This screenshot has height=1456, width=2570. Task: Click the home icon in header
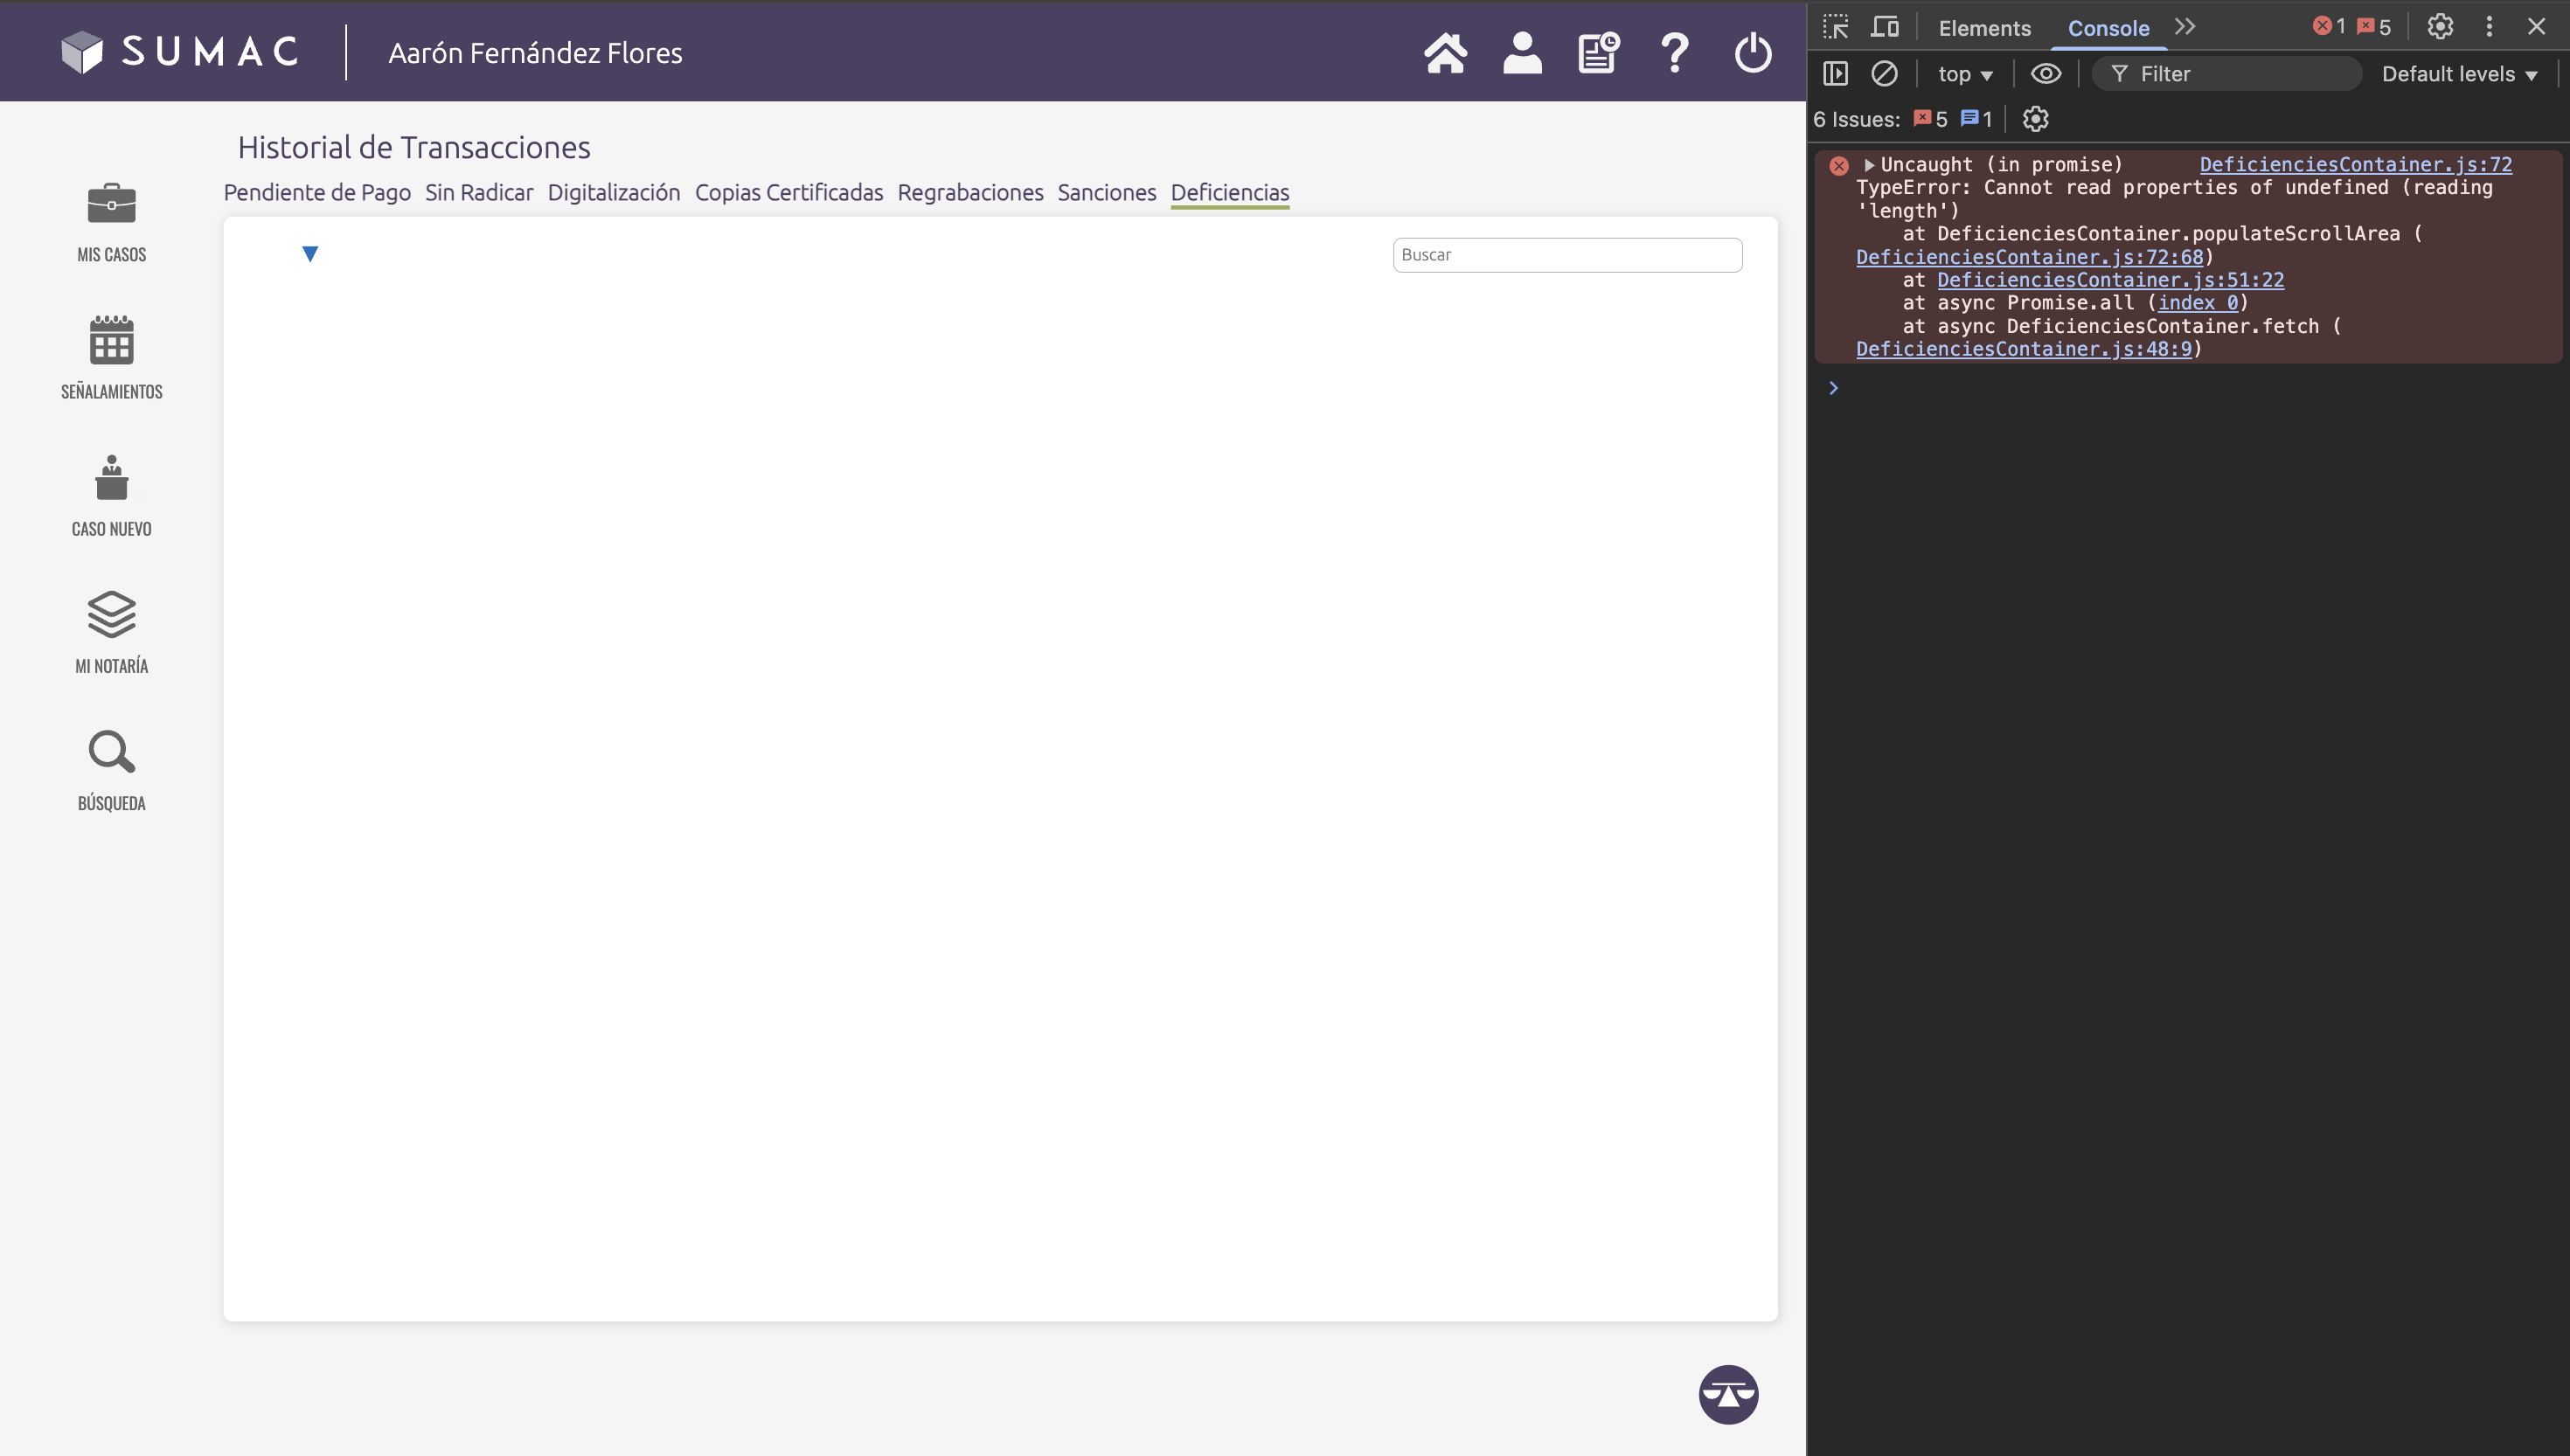(1445, 53)
